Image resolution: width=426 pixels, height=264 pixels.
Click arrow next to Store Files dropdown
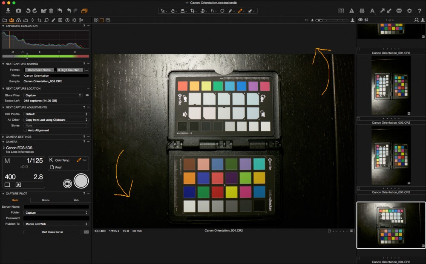87,95
